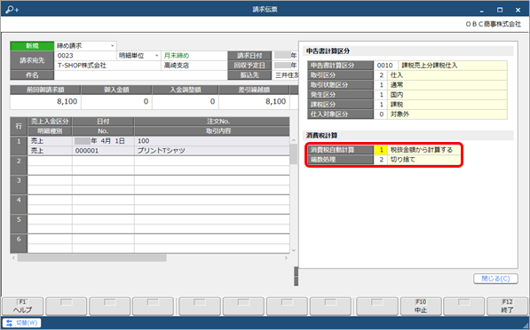This screenshot has height=330, width=530.
Task: Click the 切り捨て rounding text
Action: pyautogui.click(x=402, y=160)
